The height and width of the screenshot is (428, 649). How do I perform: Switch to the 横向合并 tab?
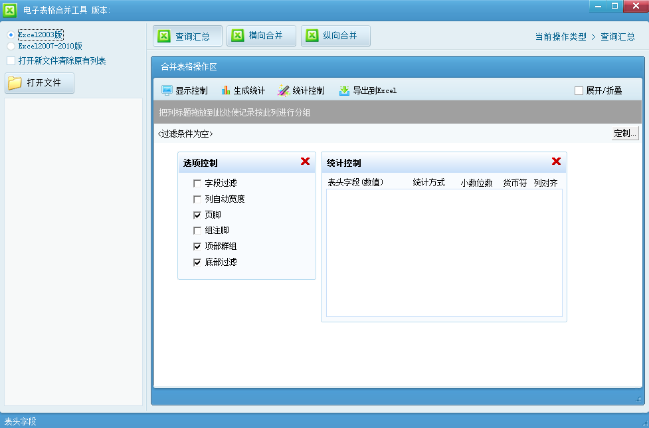click(261, 36)
